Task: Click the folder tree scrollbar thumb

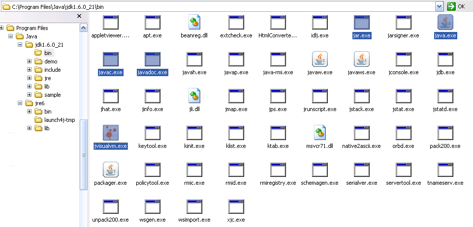Action: click(84, 155)
